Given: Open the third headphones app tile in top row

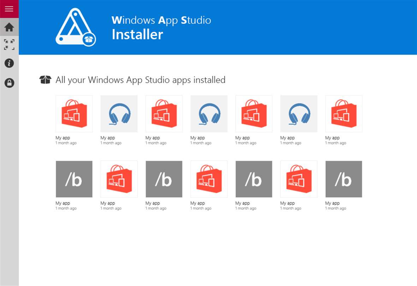Looking at the screenshot, I should pyautogui.click(x=299, y=114).
